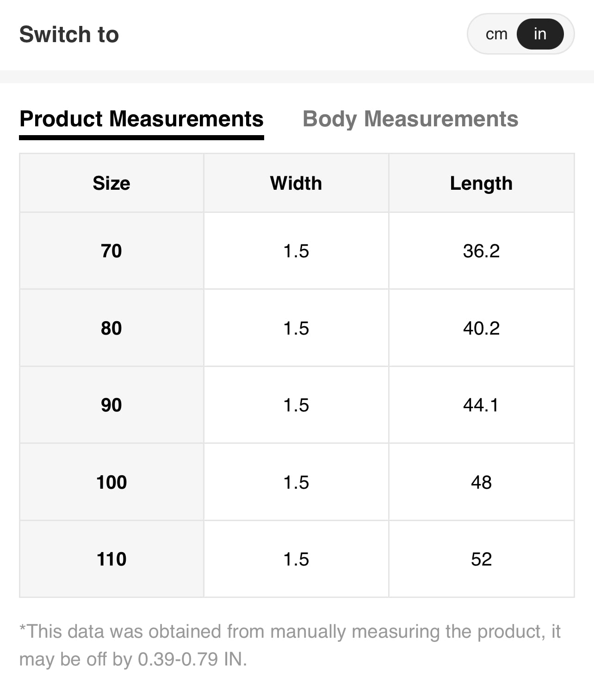The width and height of the screenshot is (594, 684).
Task: Select the size 100 row label
Action: click(x=111, y=482)
